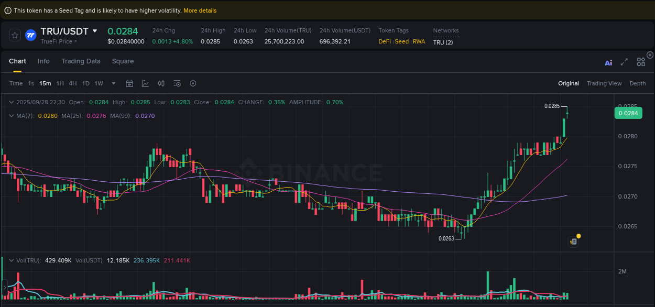Toggle the favorite star for TRU/USDT
Screen dimensions: 655x307
(x=15, y=35)
